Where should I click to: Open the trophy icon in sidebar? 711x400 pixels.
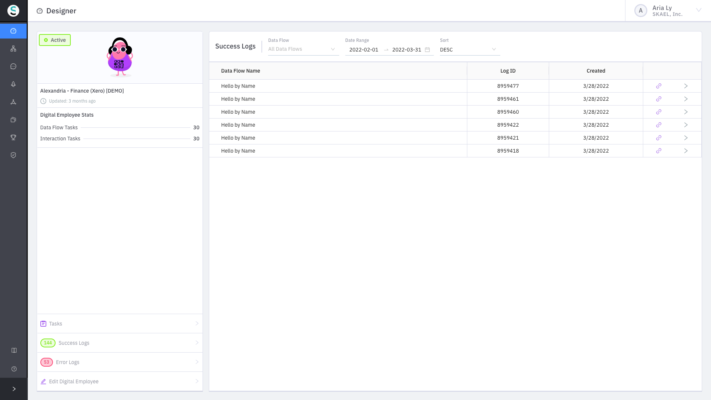click(x=13, y=137)
